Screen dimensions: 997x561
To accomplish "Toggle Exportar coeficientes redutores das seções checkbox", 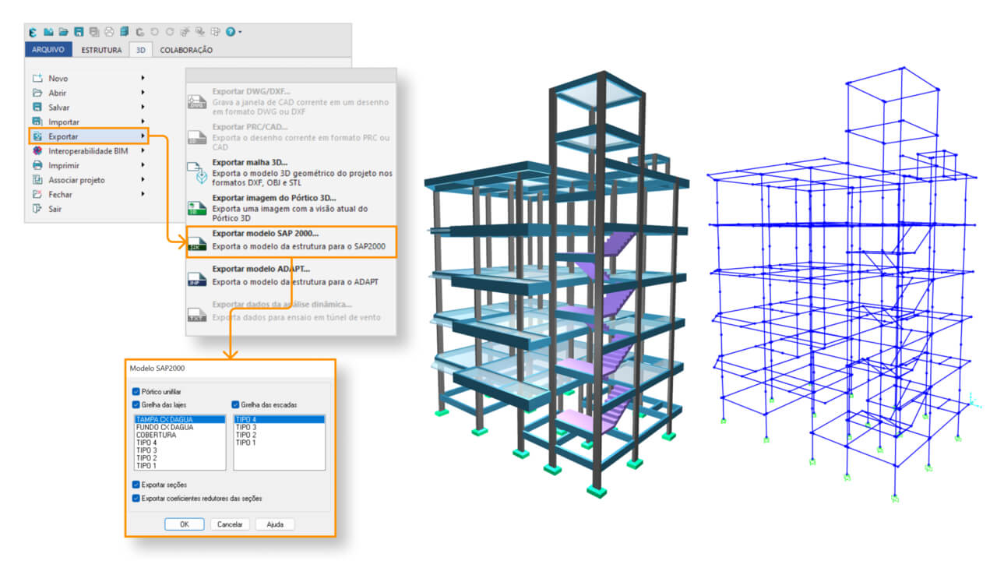I will point(137,498).
